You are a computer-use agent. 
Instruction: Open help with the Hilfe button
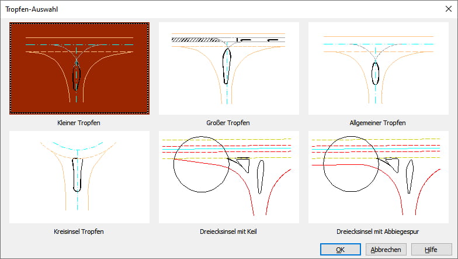pyautogui.click(x=431, y=250)
